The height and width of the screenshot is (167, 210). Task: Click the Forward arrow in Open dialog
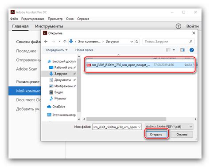pos(54,42)
